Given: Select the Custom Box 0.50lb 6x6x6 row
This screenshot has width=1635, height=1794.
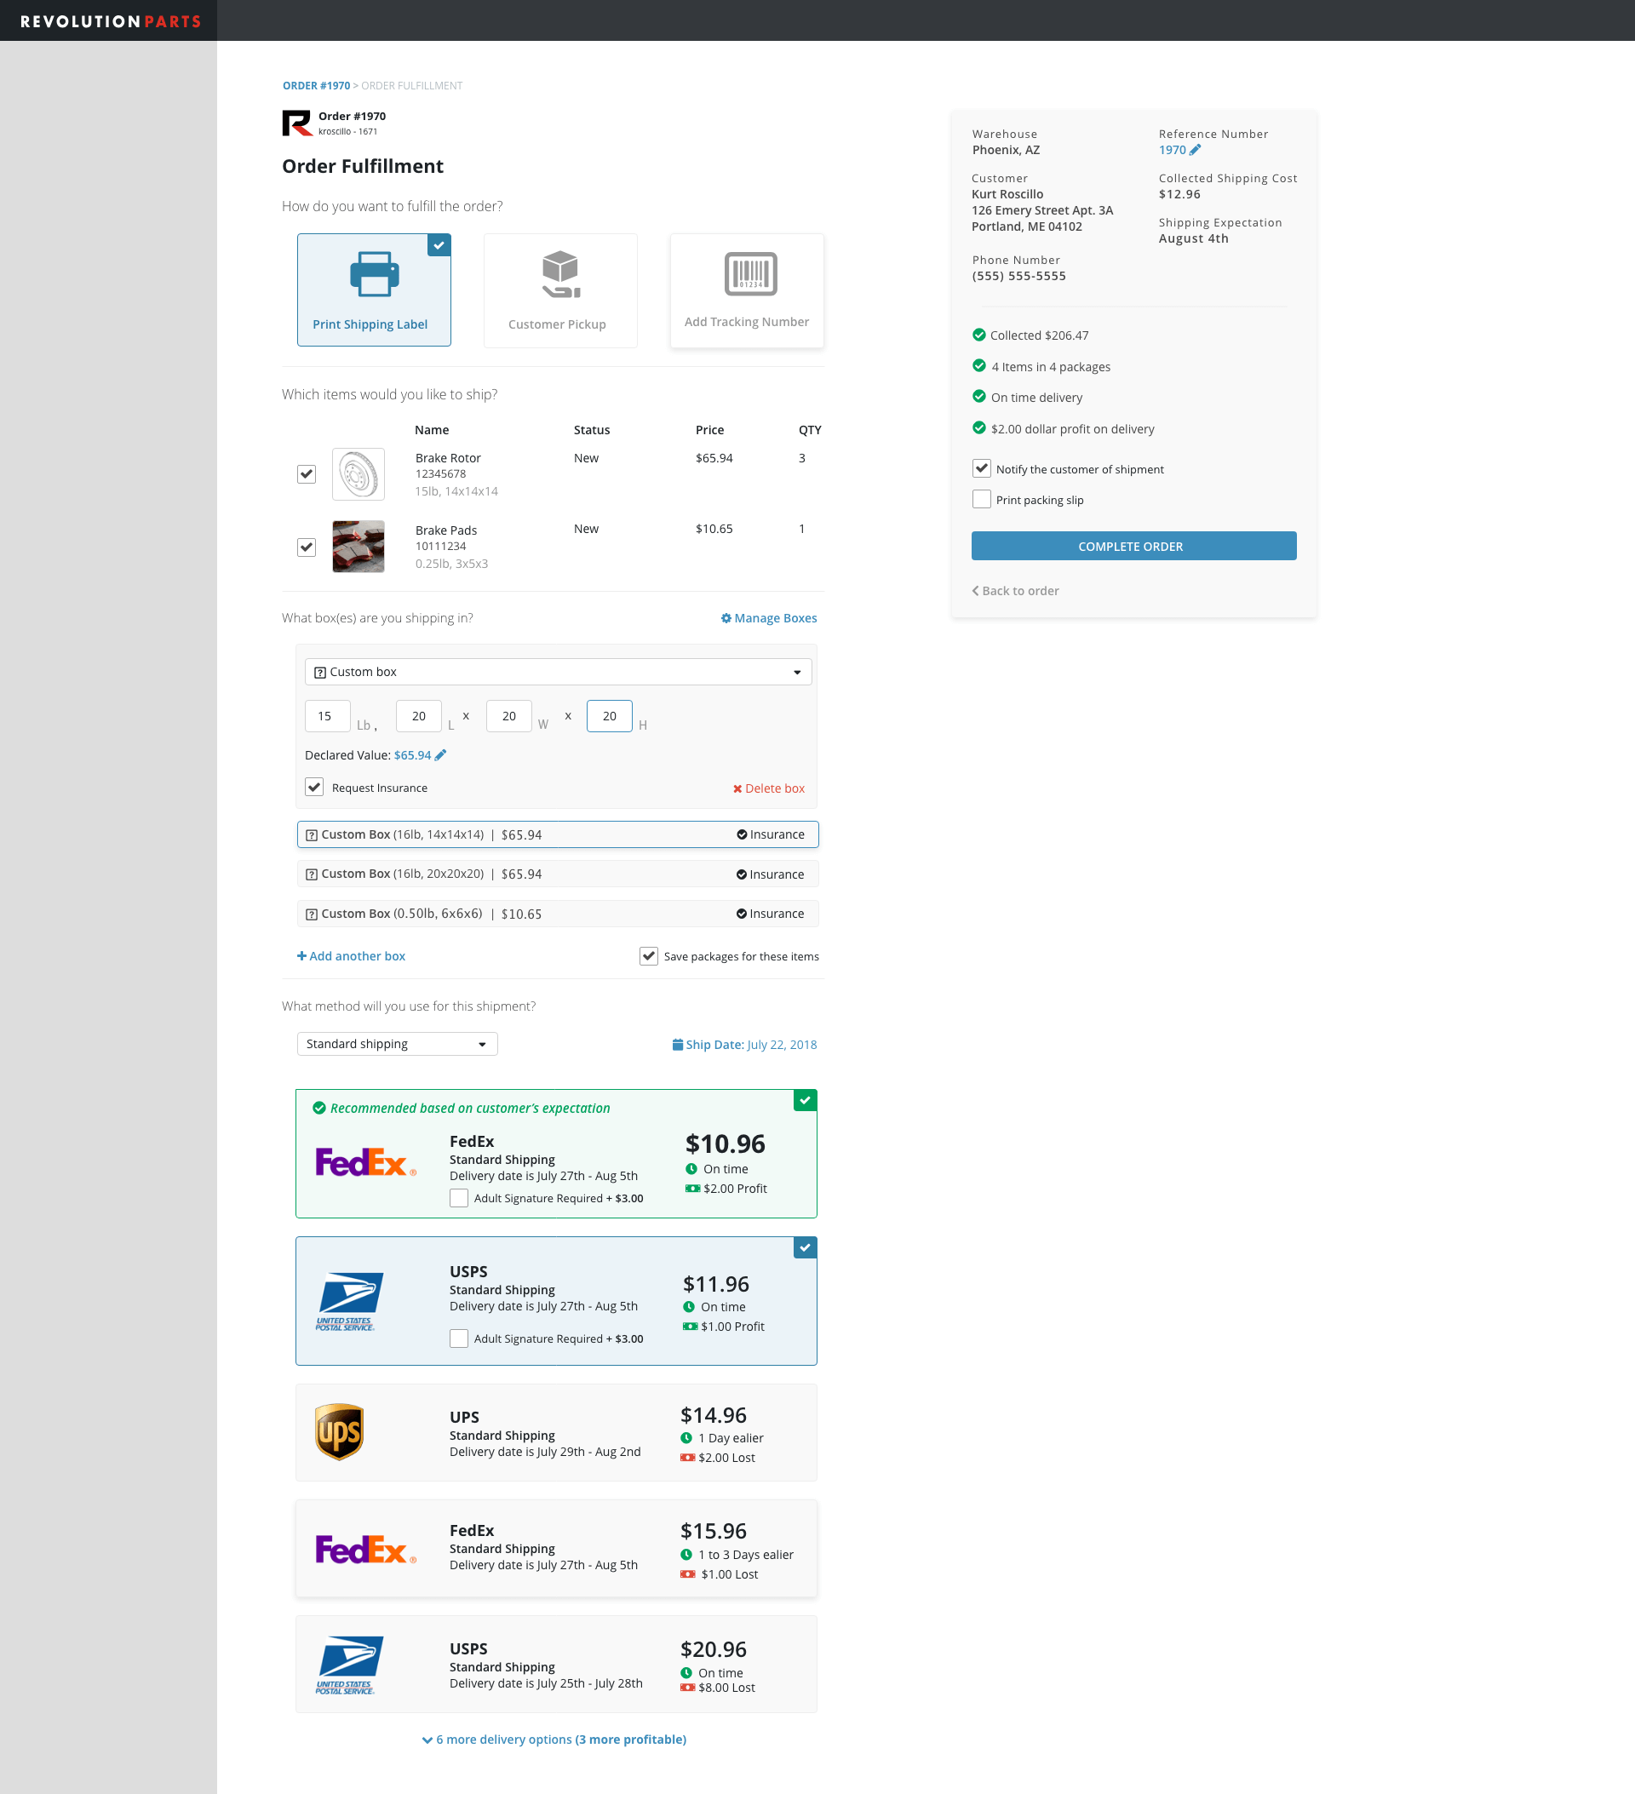Looking at the screenshot, I should [x=557, y=914].
